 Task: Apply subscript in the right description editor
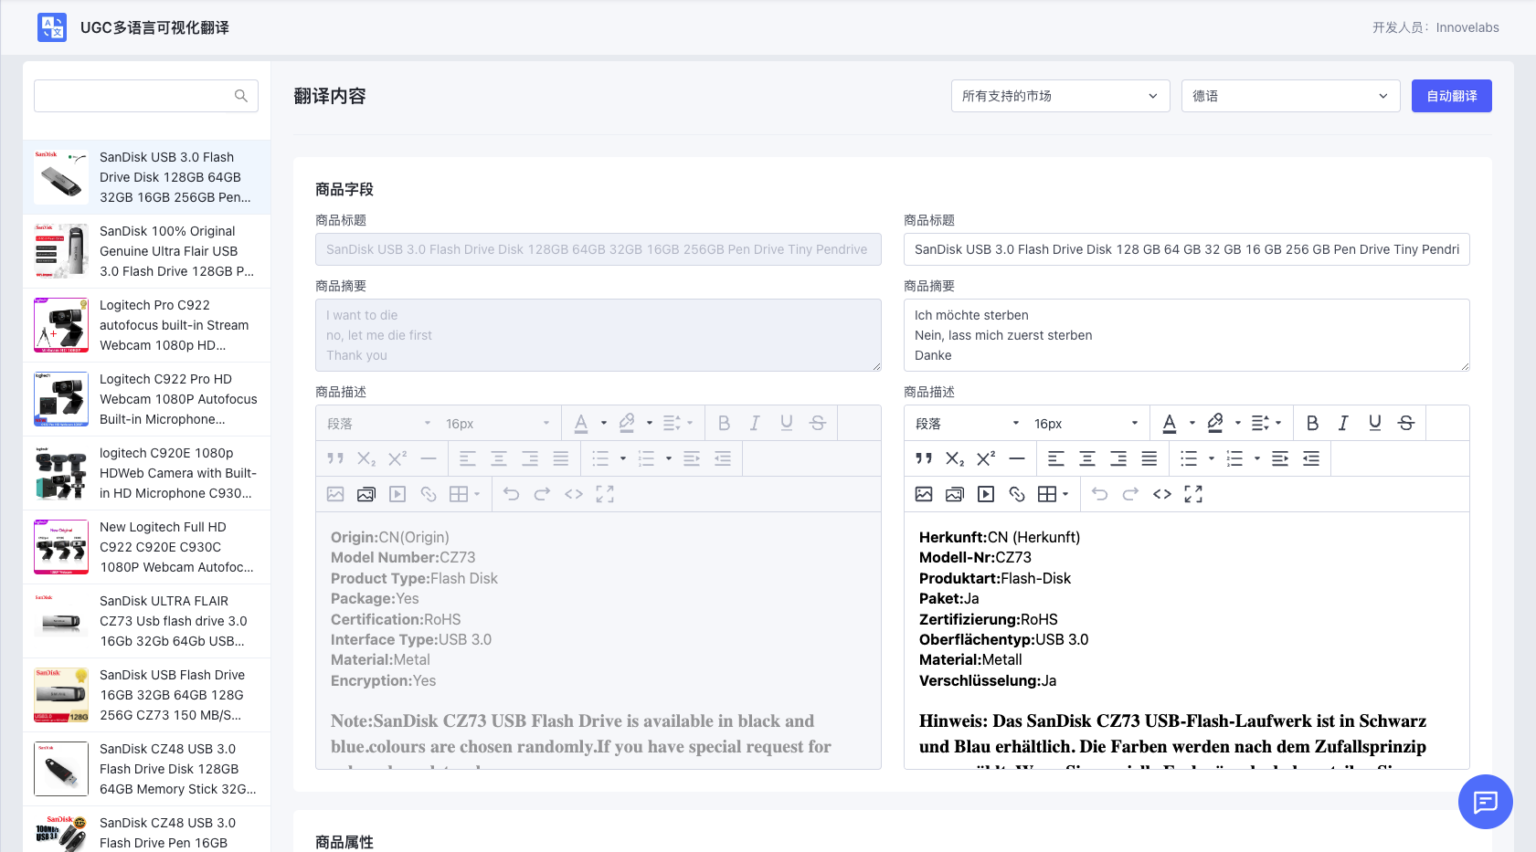pos(955,458)
